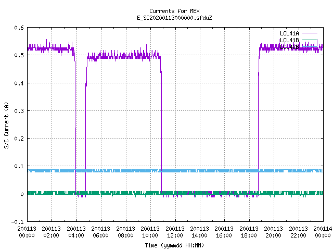333x250 pixels.
Task: Pick the blue LCL42B legend line sample
Action: 310,46
